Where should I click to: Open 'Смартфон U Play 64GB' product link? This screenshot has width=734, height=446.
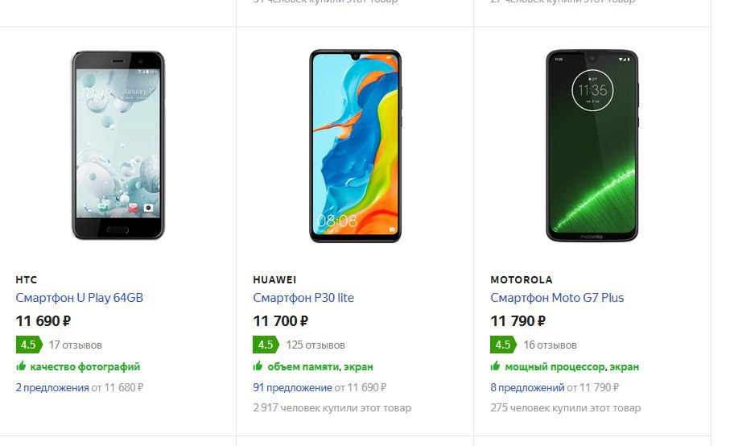80,298
